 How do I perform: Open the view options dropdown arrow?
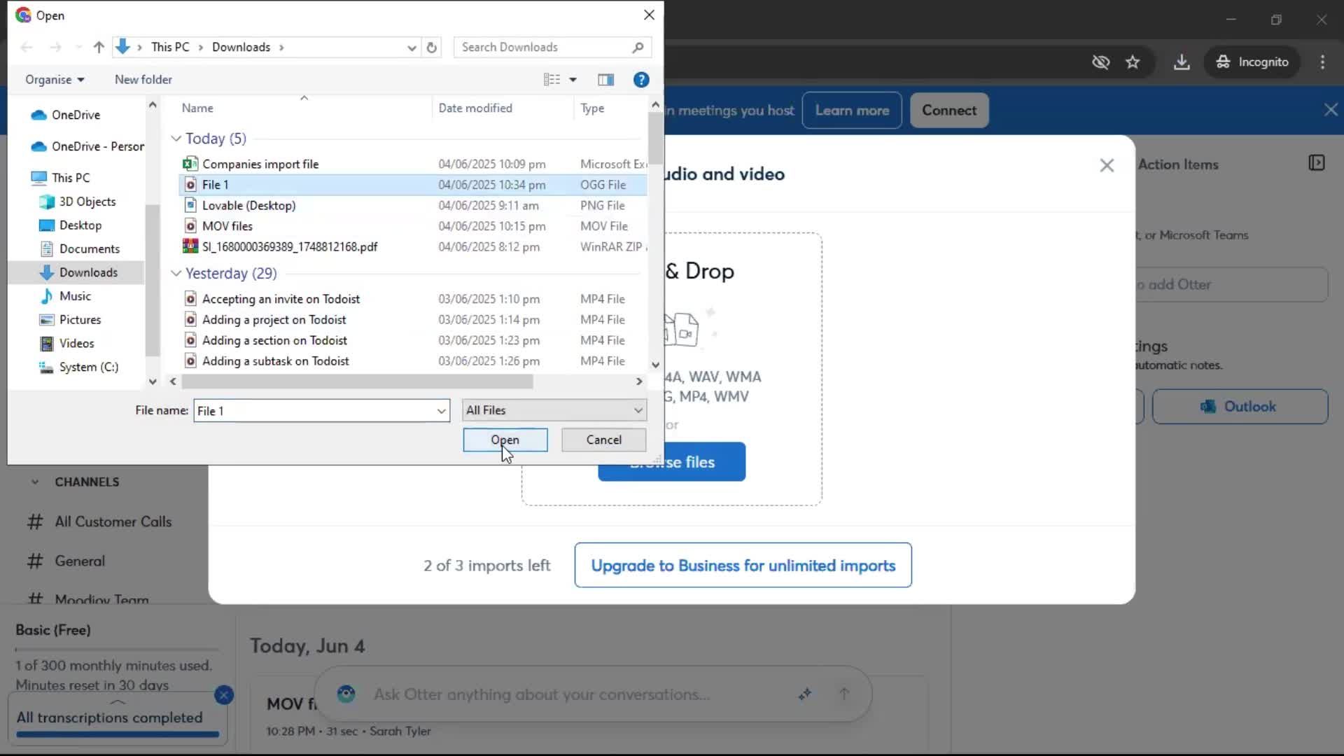coord(573,80)
